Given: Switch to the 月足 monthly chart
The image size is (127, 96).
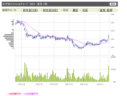Looking at the screenshot, I should click(x=85, y=10).
